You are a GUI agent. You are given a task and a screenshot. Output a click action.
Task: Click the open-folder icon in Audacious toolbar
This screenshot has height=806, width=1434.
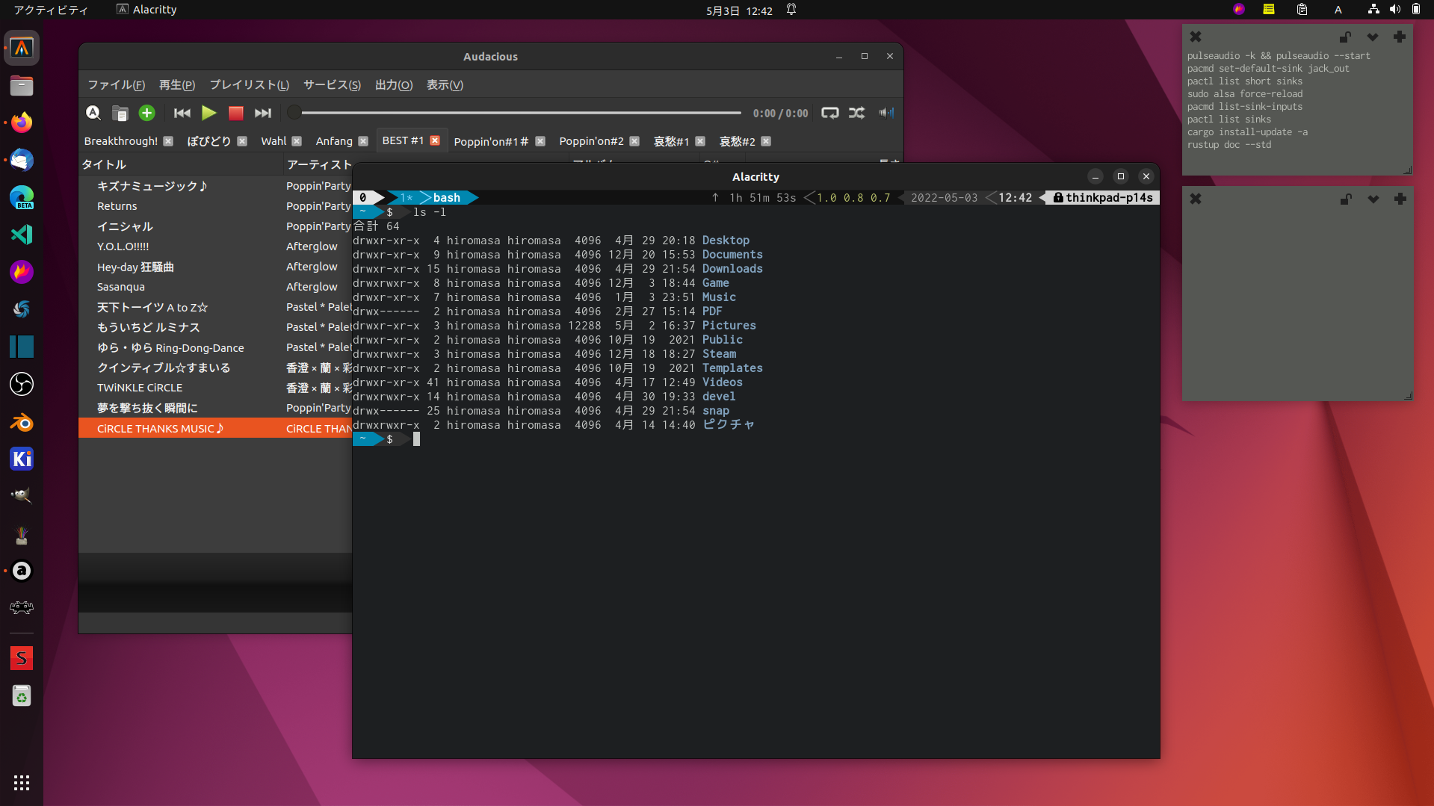[120, 113]
